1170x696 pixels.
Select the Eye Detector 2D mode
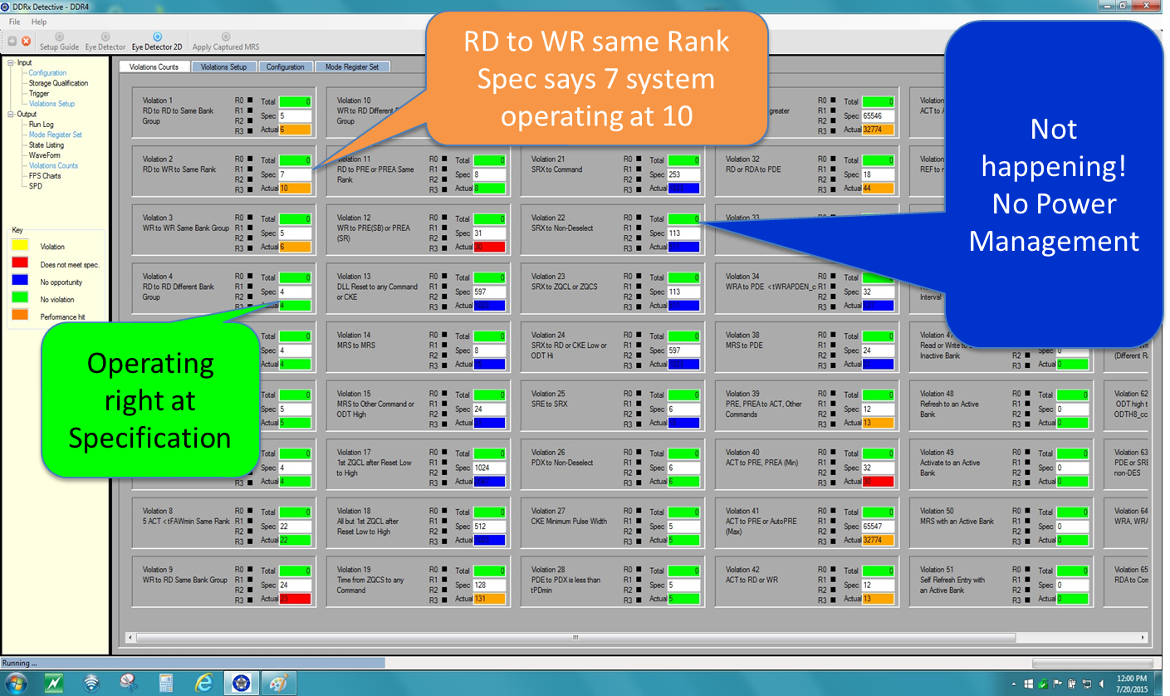tap(157, 42)
